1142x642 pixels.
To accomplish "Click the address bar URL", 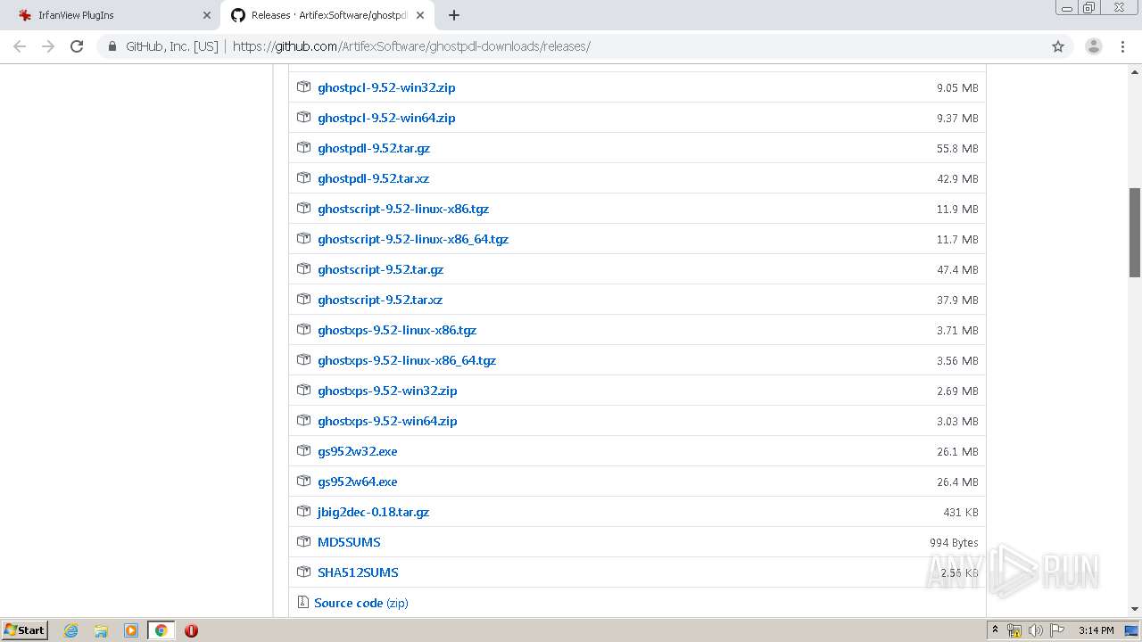I will click(x=411, y=46).
